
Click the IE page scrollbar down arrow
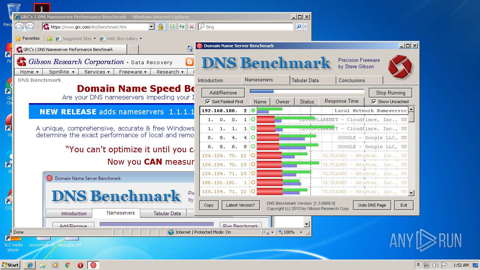pyautogui.click(x=307, y=224)
